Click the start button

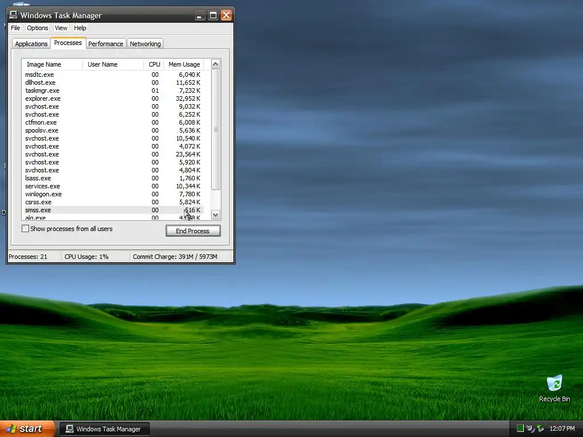[x=27, y=429]
